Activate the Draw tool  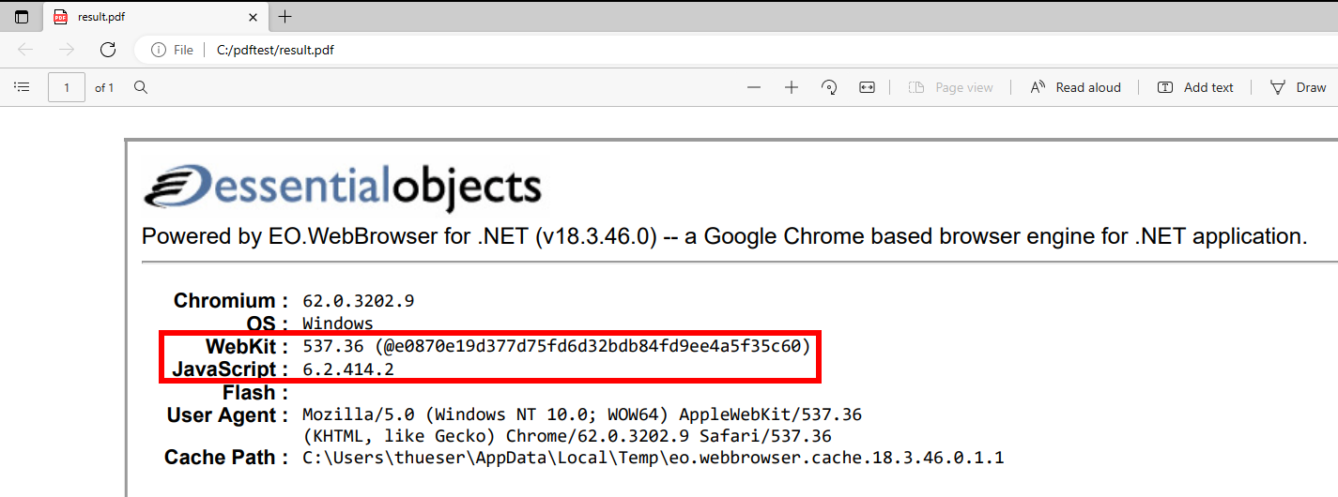1299,87
